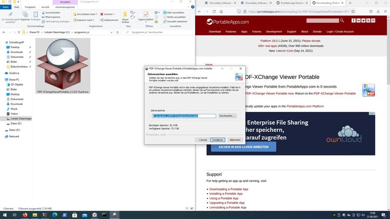The height and width of the screenshot is (219, 390).
Task: Switch to Anwendungstools ribbon tab
Action: pos(65,7)
